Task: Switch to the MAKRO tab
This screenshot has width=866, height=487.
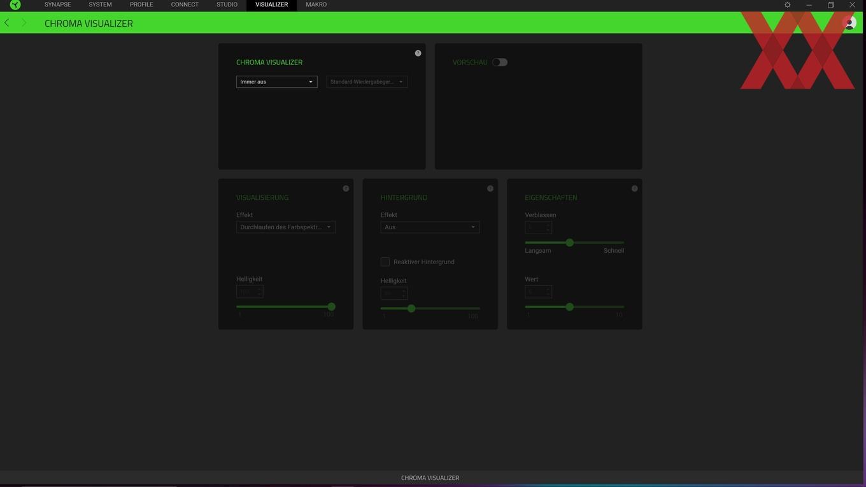Action: coord(316,4)
